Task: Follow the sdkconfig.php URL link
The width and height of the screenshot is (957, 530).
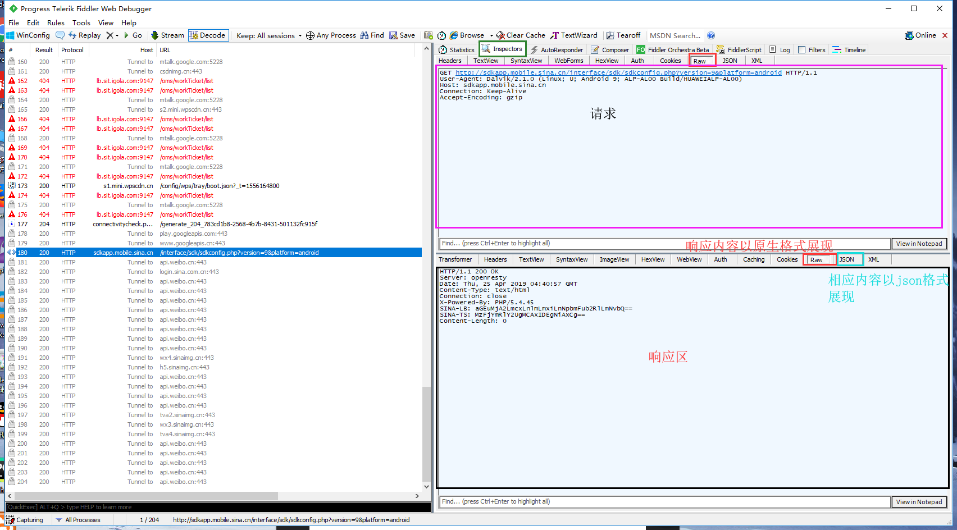Action: click(618, 72)
